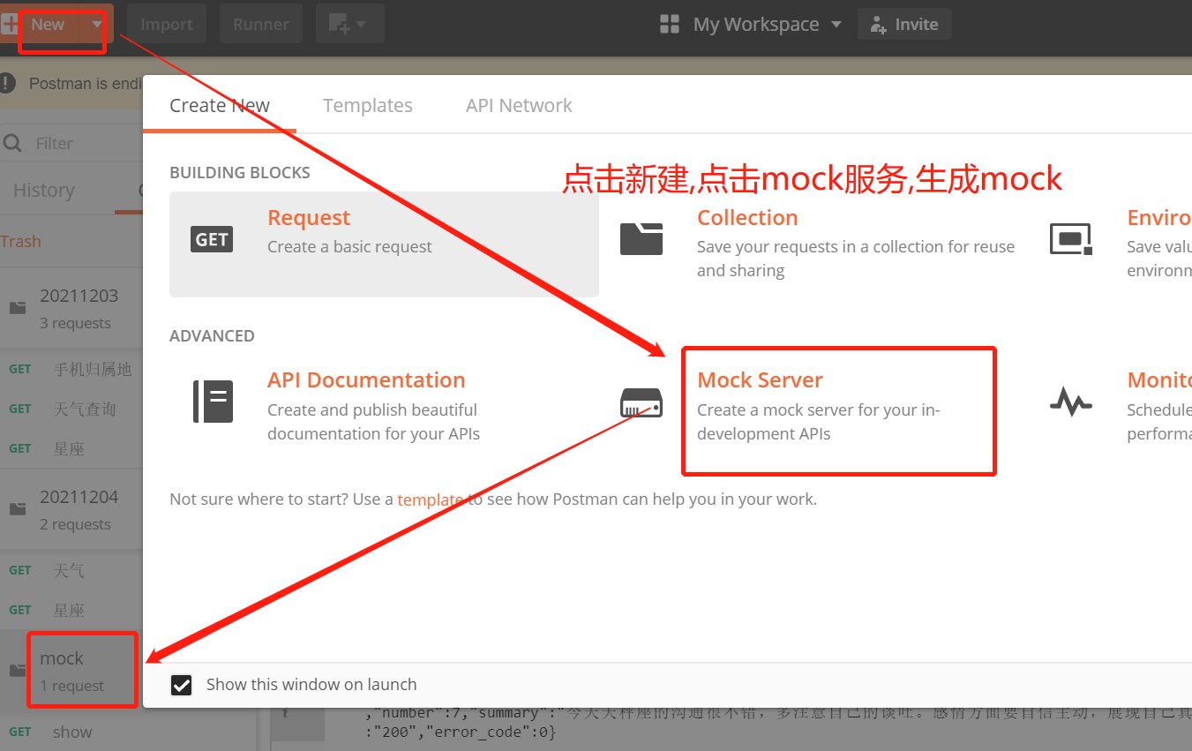This screenshot has width=1192, height=751.
Task: Open the 天气 GET request
Action: 69,570
